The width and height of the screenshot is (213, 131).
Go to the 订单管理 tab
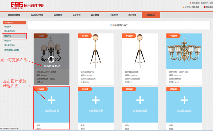click(114, 15)
